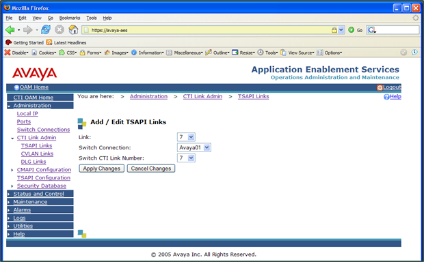Open the View Source toolbar menu
The height and width of the screenshot is (262, 424).
tap(297, 53)
